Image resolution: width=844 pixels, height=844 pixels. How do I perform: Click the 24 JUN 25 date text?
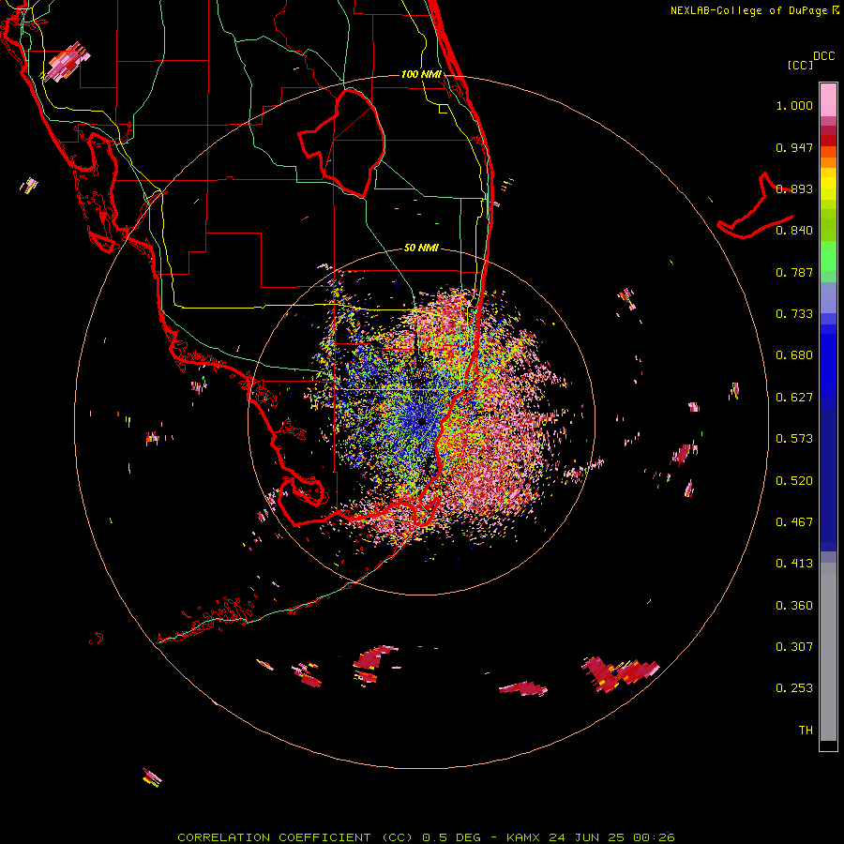[x=585, y=837]
